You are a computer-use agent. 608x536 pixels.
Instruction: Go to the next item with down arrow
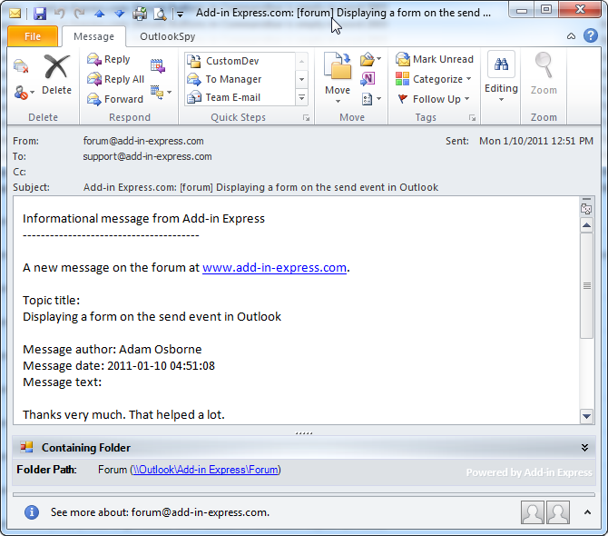click(x=120, y=14)
